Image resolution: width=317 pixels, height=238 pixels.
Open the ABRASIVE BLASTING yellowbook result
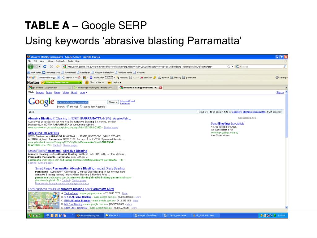tap(43, 133)
